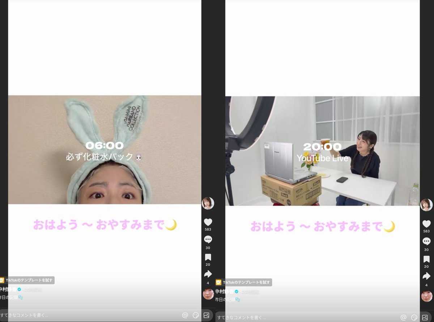434x322 pixels.
Task: Try the TikTok template on right video
Action: [244, 282]
